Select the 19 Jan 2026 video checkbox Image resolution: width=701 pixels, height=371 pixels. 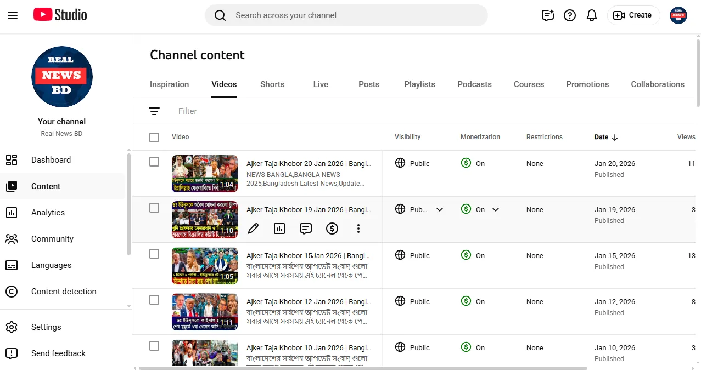(x=154, y=208)
